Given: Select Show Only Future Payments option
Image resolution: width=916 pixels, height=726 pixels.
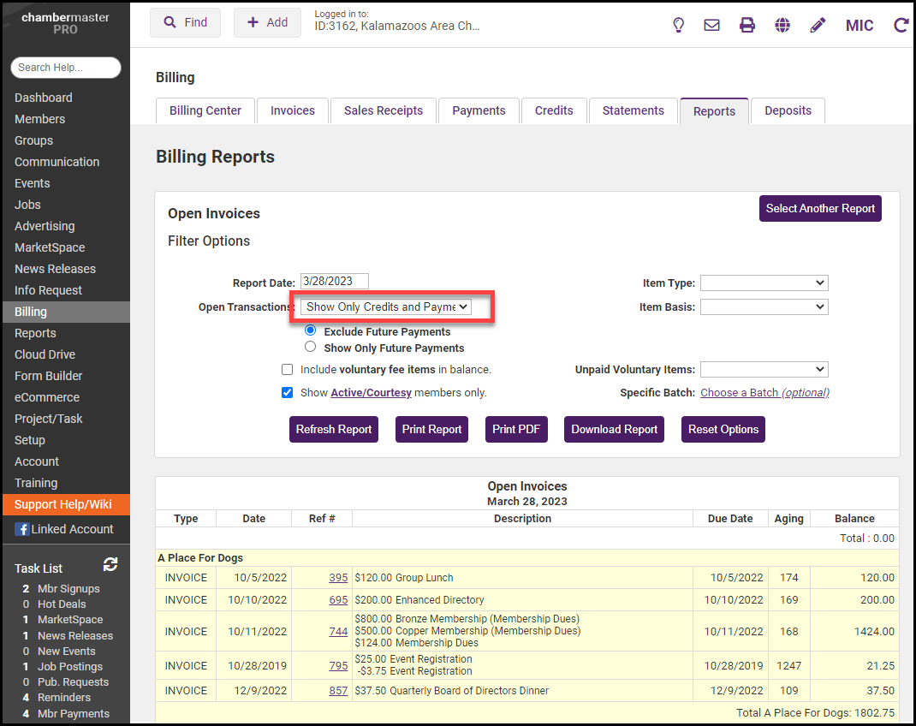Looking at the screenshot, I should [x=311, y=347].
